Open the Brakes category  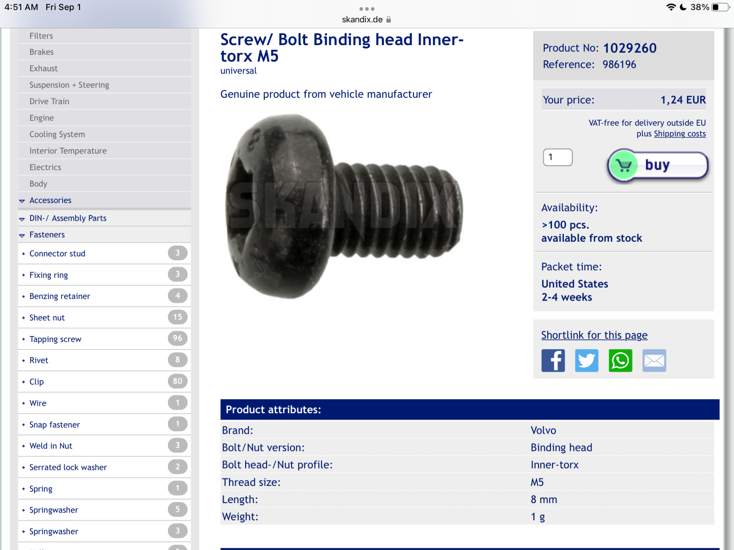41,52
